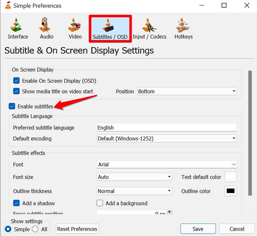Save the preferences
Viewport: 257px width, 236px height.
pos(198,229)
